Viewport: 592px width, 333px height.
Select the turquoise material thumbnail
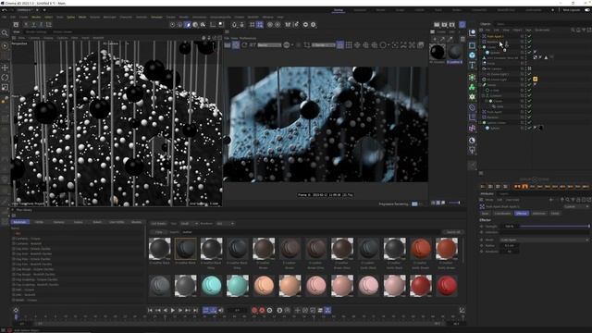[212, 286]
